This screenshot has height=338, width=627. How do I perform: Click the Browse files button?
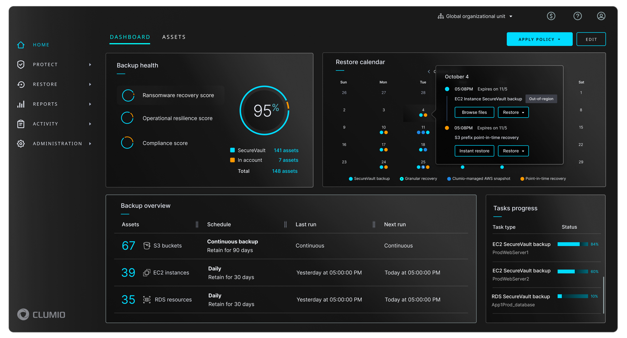pos(474,112)
